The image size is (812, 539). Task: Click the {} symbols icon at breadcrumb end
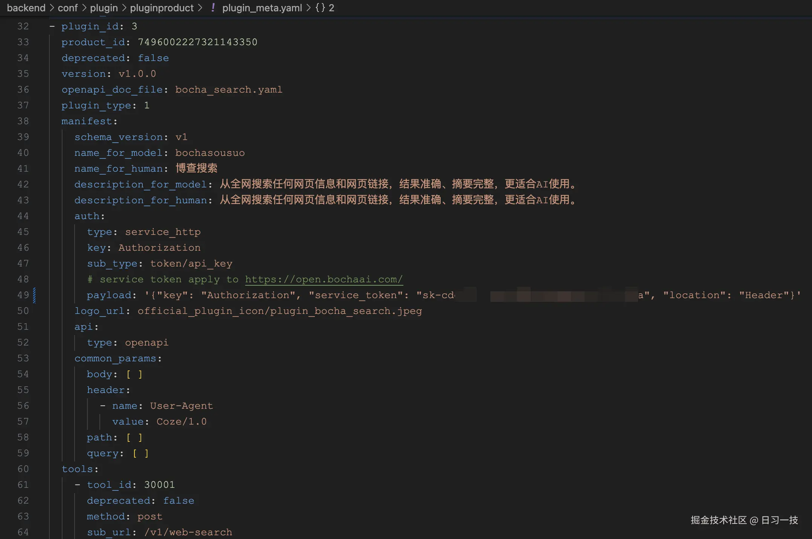tap(320, 8)
